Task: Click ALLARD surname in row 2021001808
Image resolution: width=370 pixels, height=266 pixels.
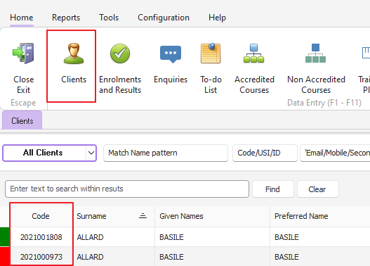Action: click(x=90, y=237)
